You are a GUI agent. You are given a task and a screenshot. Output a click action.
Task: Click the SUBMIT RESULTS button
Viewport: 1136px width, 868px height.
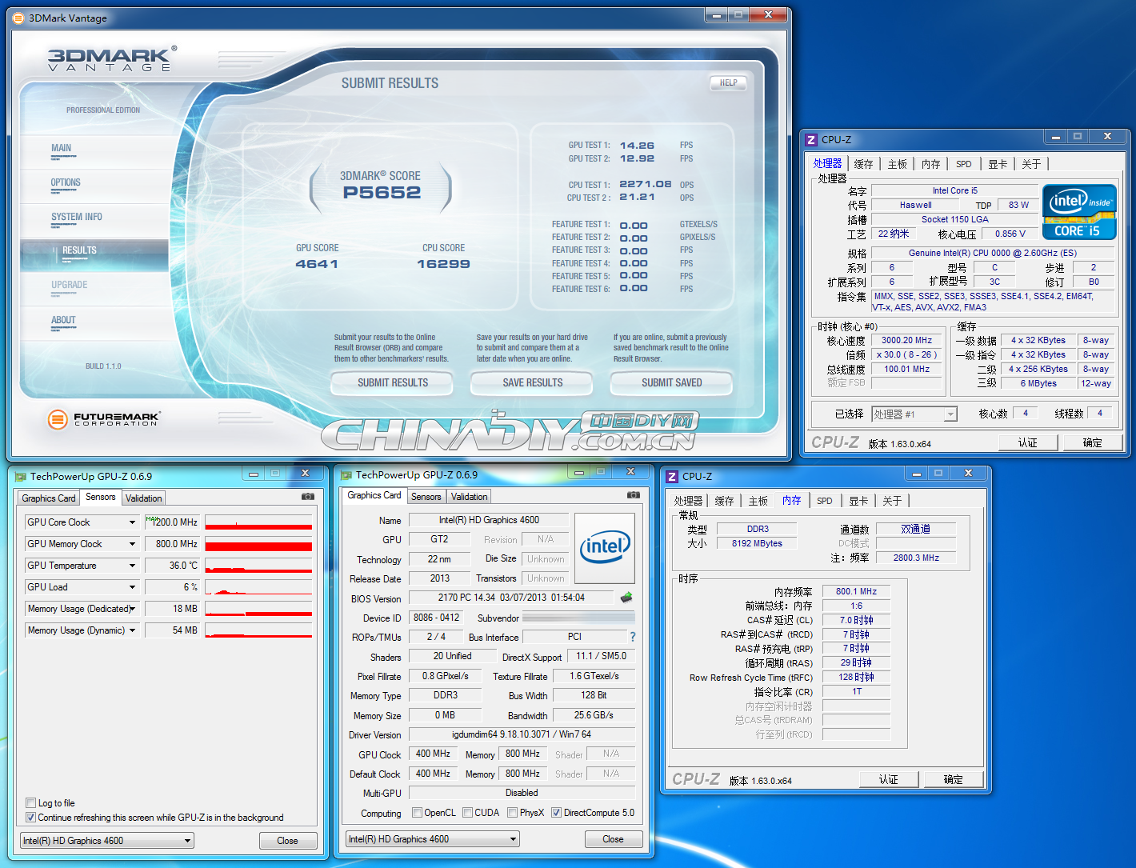click(x=393, y=383)
